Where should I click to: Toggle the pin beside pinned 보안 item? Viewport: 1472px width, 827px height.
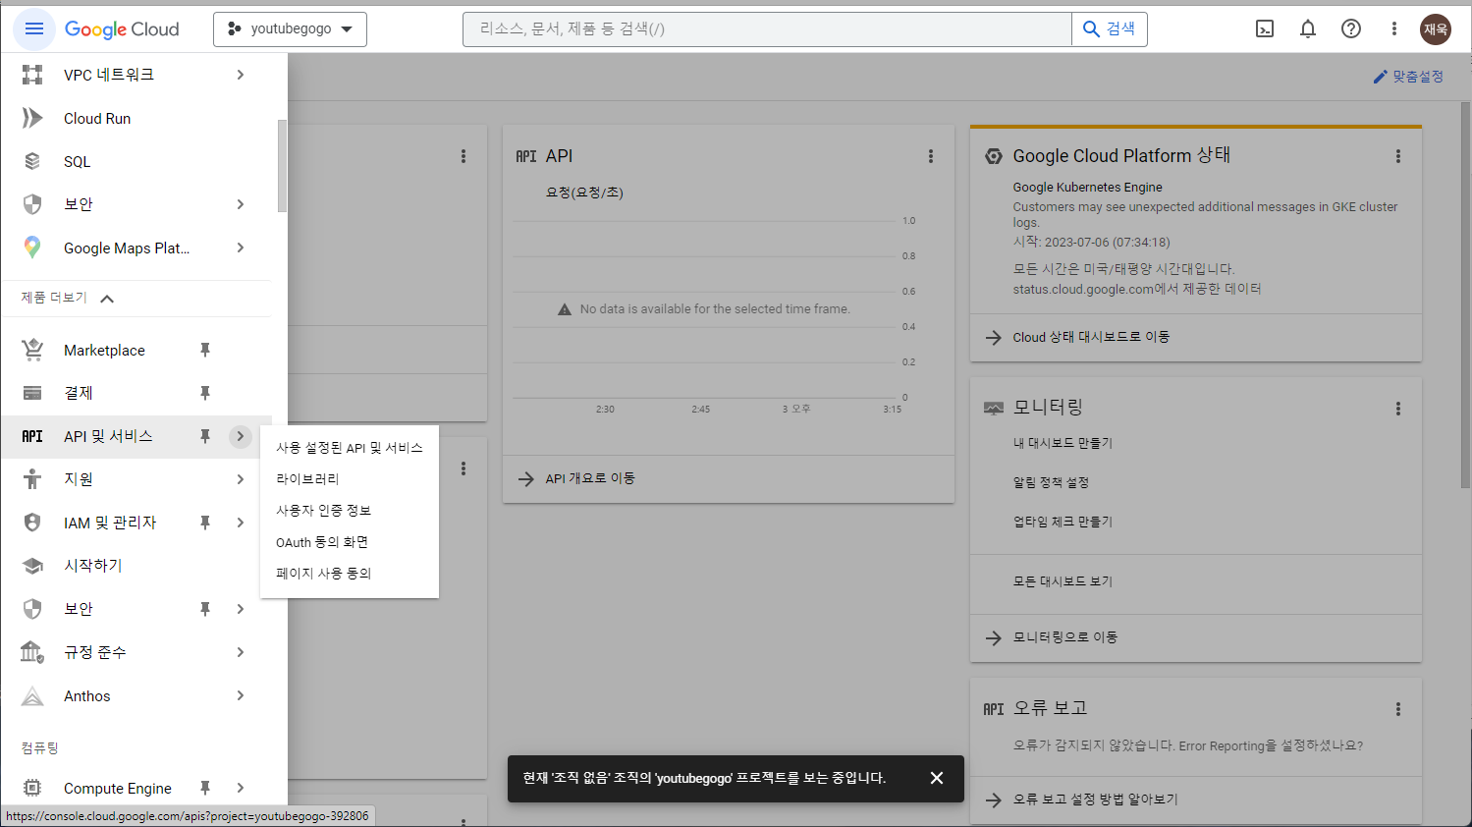tap(205, 609)
